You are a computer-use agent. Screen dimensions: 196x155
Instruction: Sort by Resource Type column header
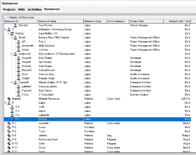[95, 21]
